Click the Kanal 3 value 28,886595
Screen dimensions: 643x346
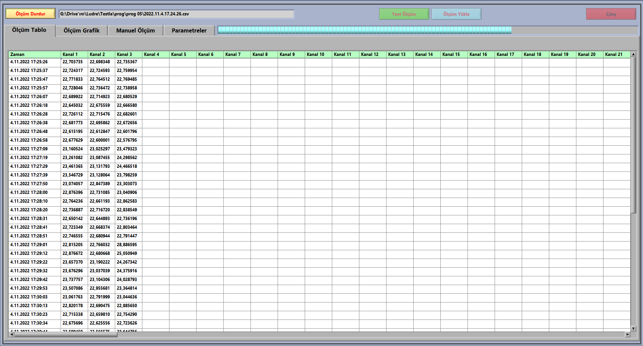[127, 245]
